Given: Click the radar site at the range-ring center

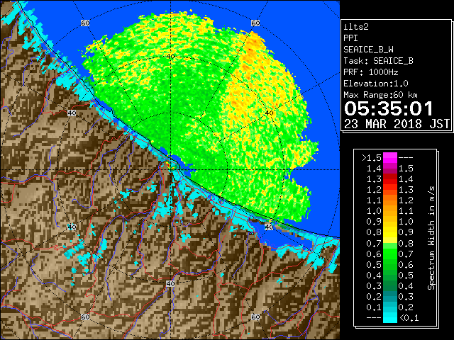Looking at the screenshot, I should click(170, 170).
